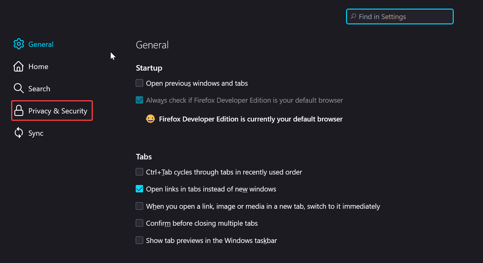
Task: Switch to the Home settings category
Action: tap(31, 66)
